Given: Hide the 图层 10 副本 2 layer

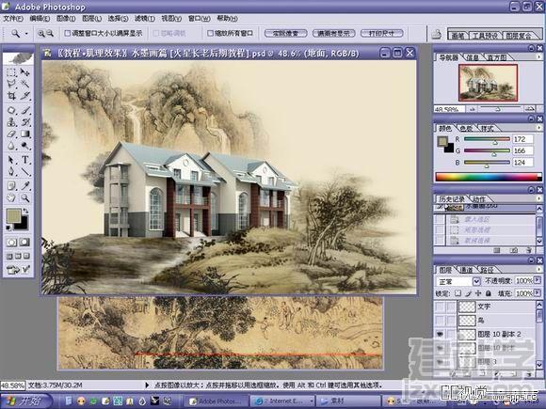Looking at the screenshot, I should (x=441, y=334).
